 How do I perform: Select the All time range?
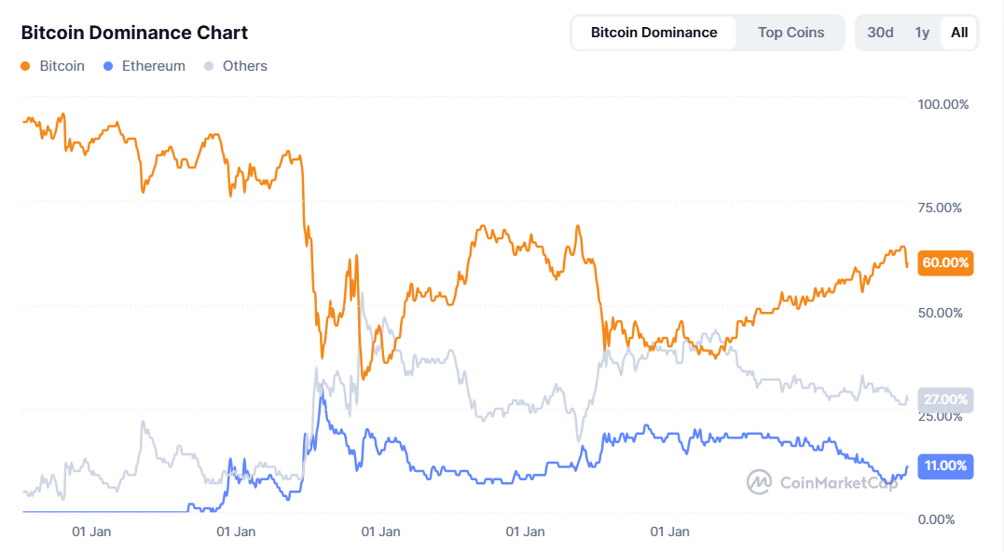point(959,32)
